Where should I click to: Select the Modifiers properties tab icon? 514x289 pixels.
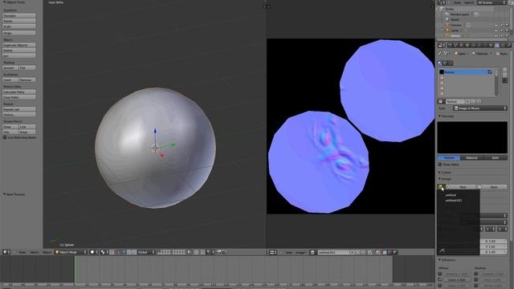(x=479, y=45)
